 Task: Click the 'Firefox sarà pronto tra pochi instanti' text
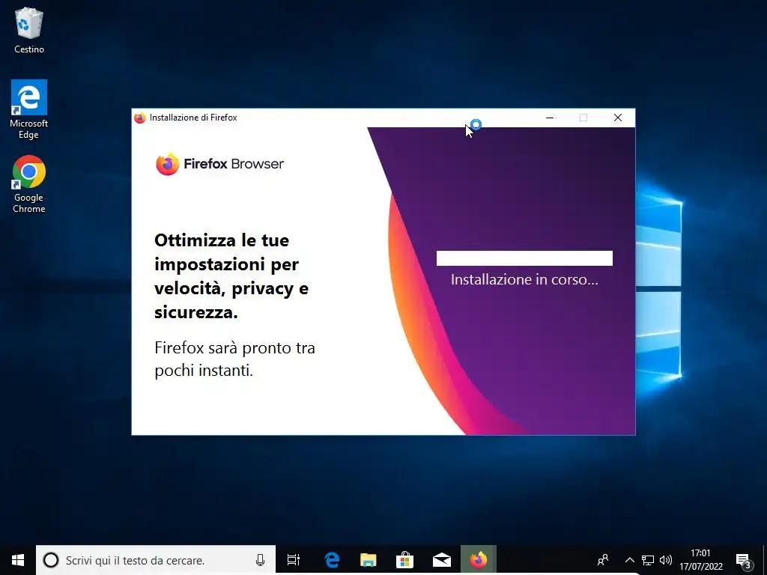(234, 359)
